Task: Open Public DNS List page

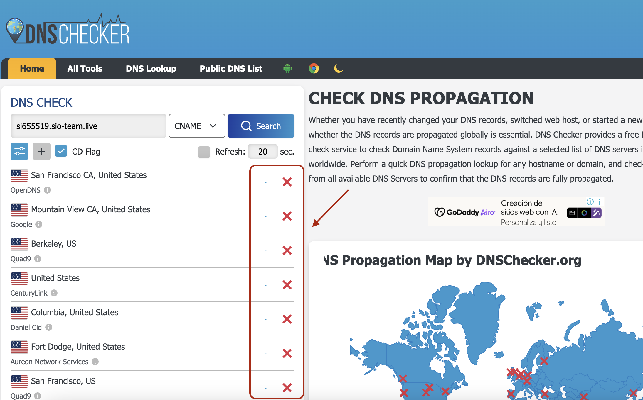Action: coord(231,69)
